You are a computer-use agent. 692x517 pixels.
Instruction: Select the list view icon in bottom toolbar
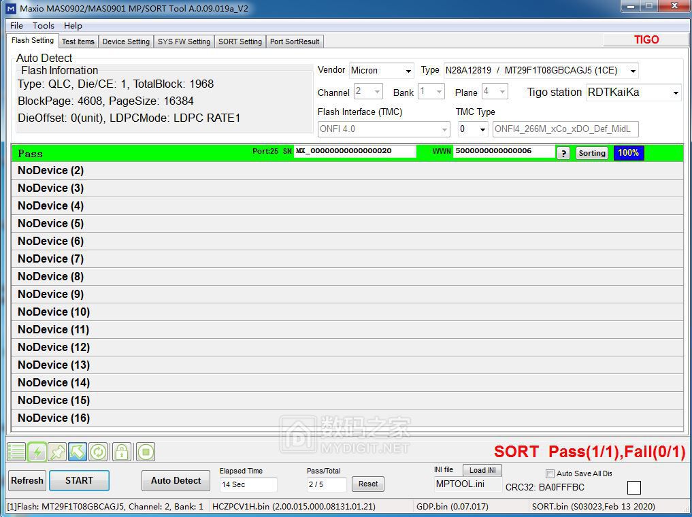click(x=15, y=451)
